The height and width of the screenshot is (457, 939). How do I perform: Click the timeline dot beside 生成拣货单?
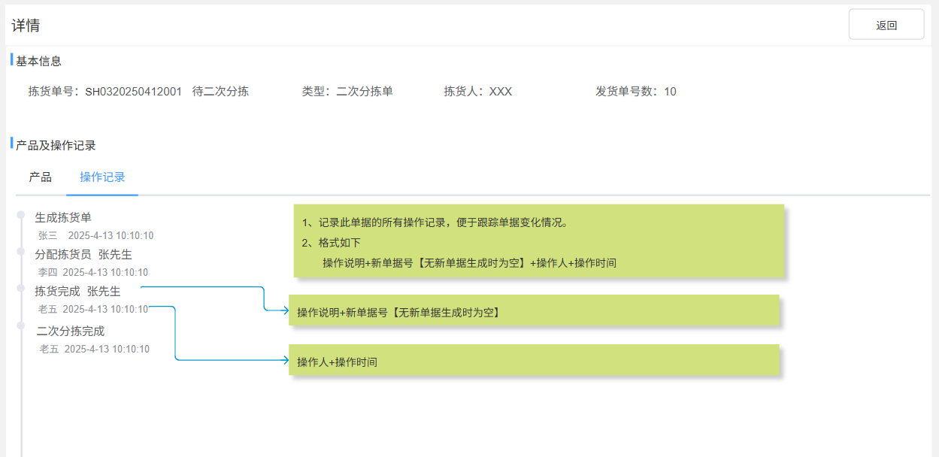click(21, 216)
